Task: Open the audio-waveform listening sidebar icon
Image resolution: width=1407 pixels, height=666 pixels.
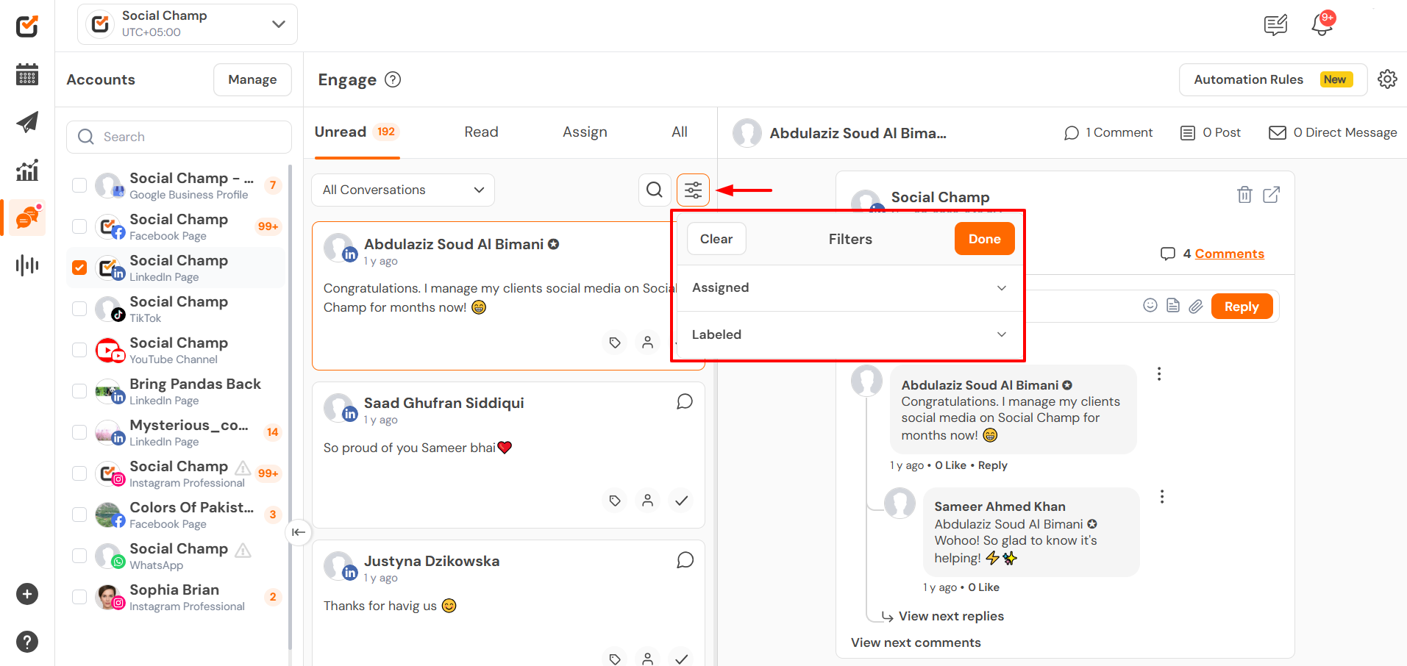Action: click(27, 265)
